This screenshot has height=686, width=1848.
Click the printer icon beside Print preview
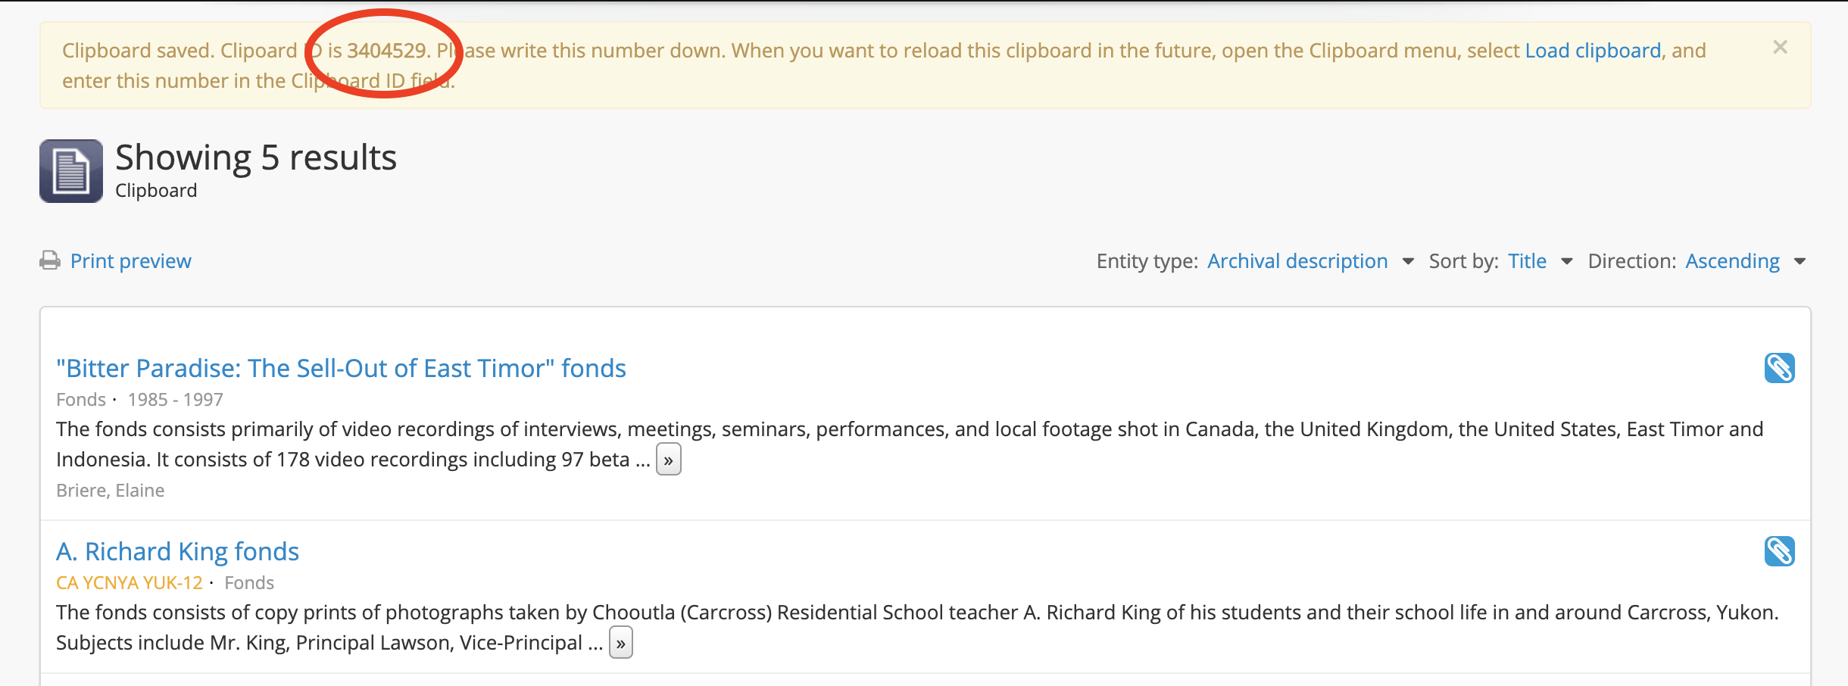pyautogui.click(x=50, y=261)
